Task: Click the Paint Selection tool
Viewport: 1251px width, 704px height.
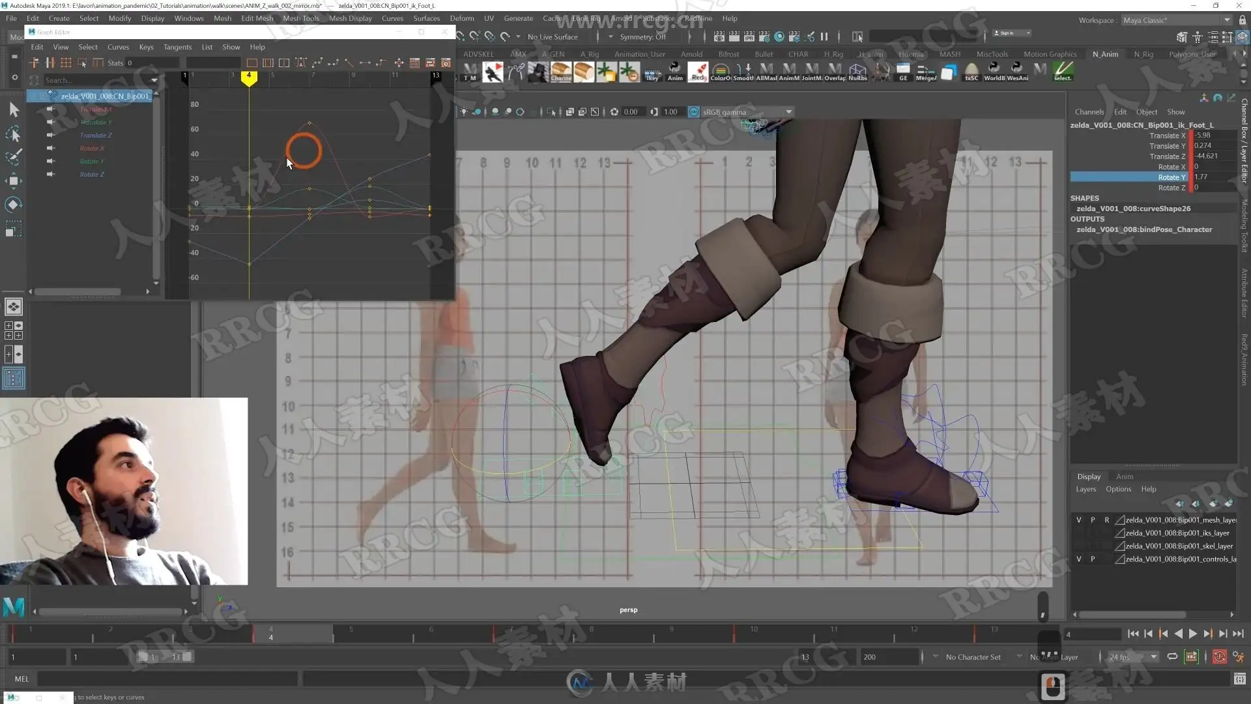Action: (13, 158)
